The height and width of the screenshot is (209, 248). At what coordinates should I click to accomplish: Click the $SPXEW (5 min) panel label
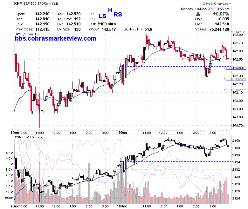coord(29,137)
